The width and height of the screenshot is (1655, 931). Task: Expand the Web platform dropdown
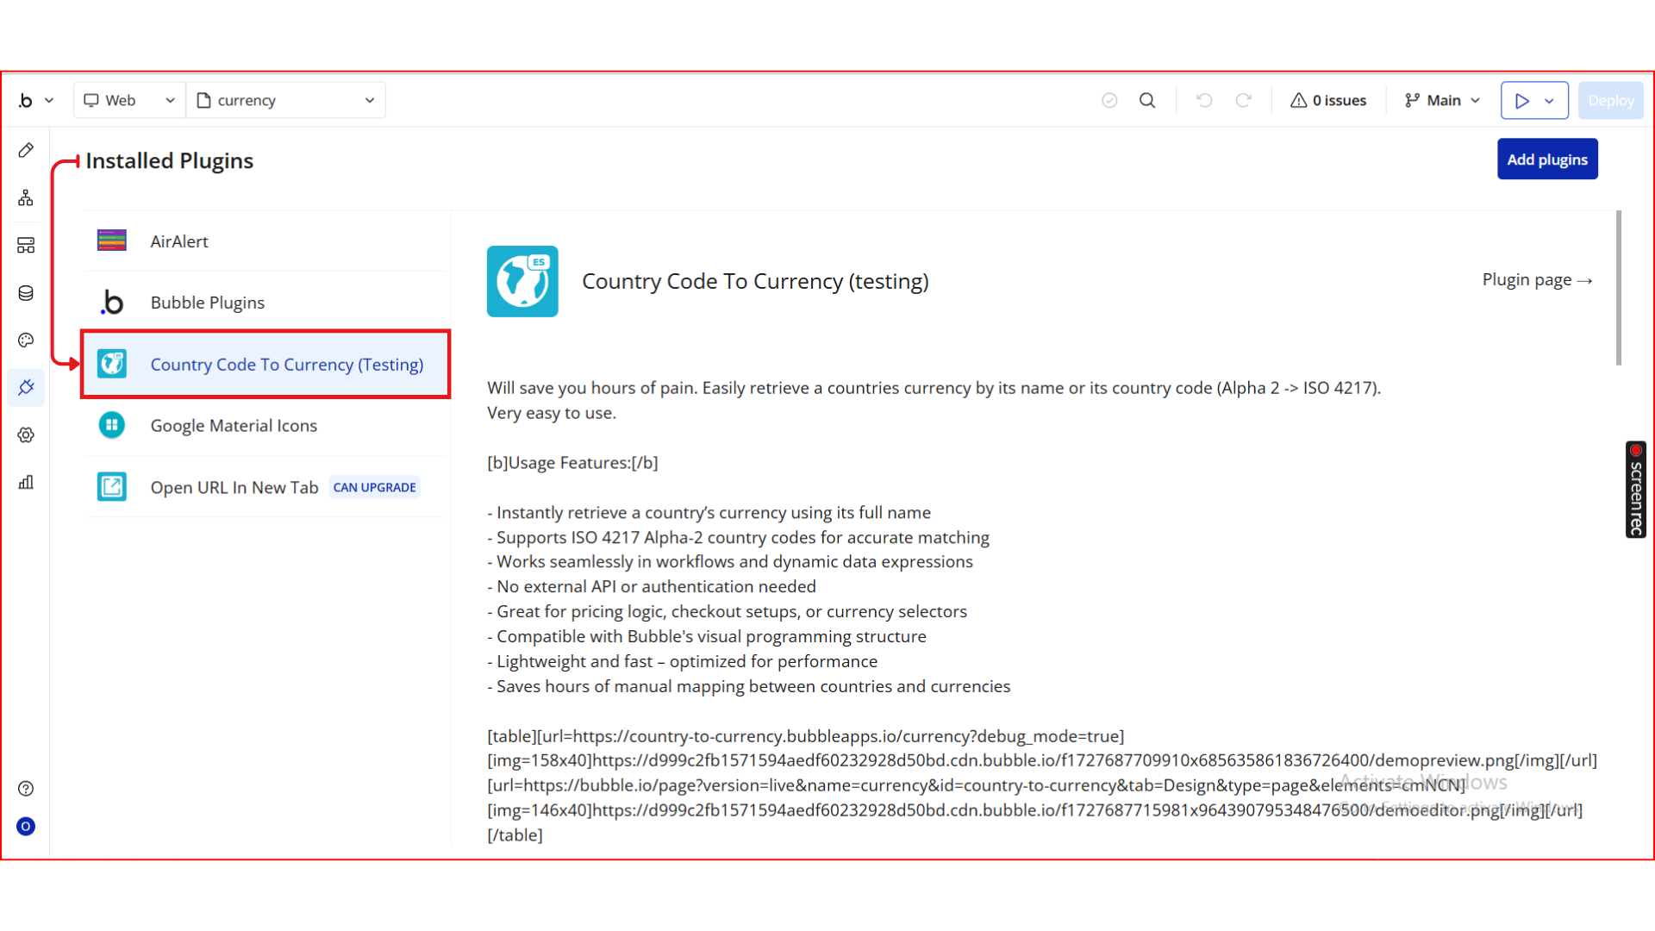(129, 101)
